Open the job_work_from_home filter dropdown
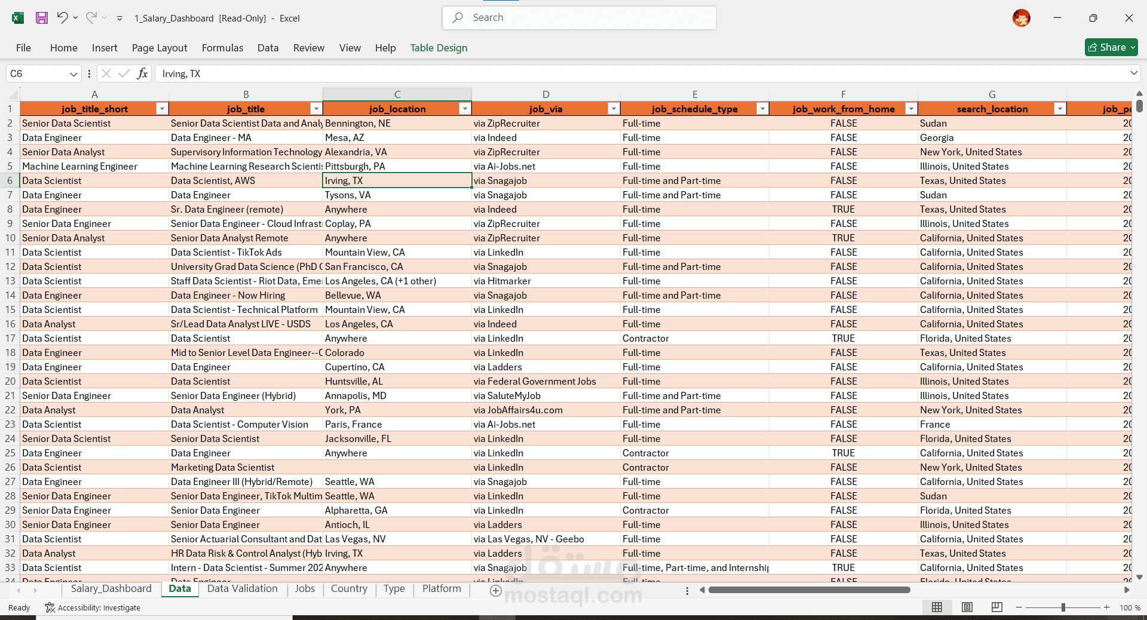The image size is (1147, 620). pyautogui.click(x=911, y=109)
